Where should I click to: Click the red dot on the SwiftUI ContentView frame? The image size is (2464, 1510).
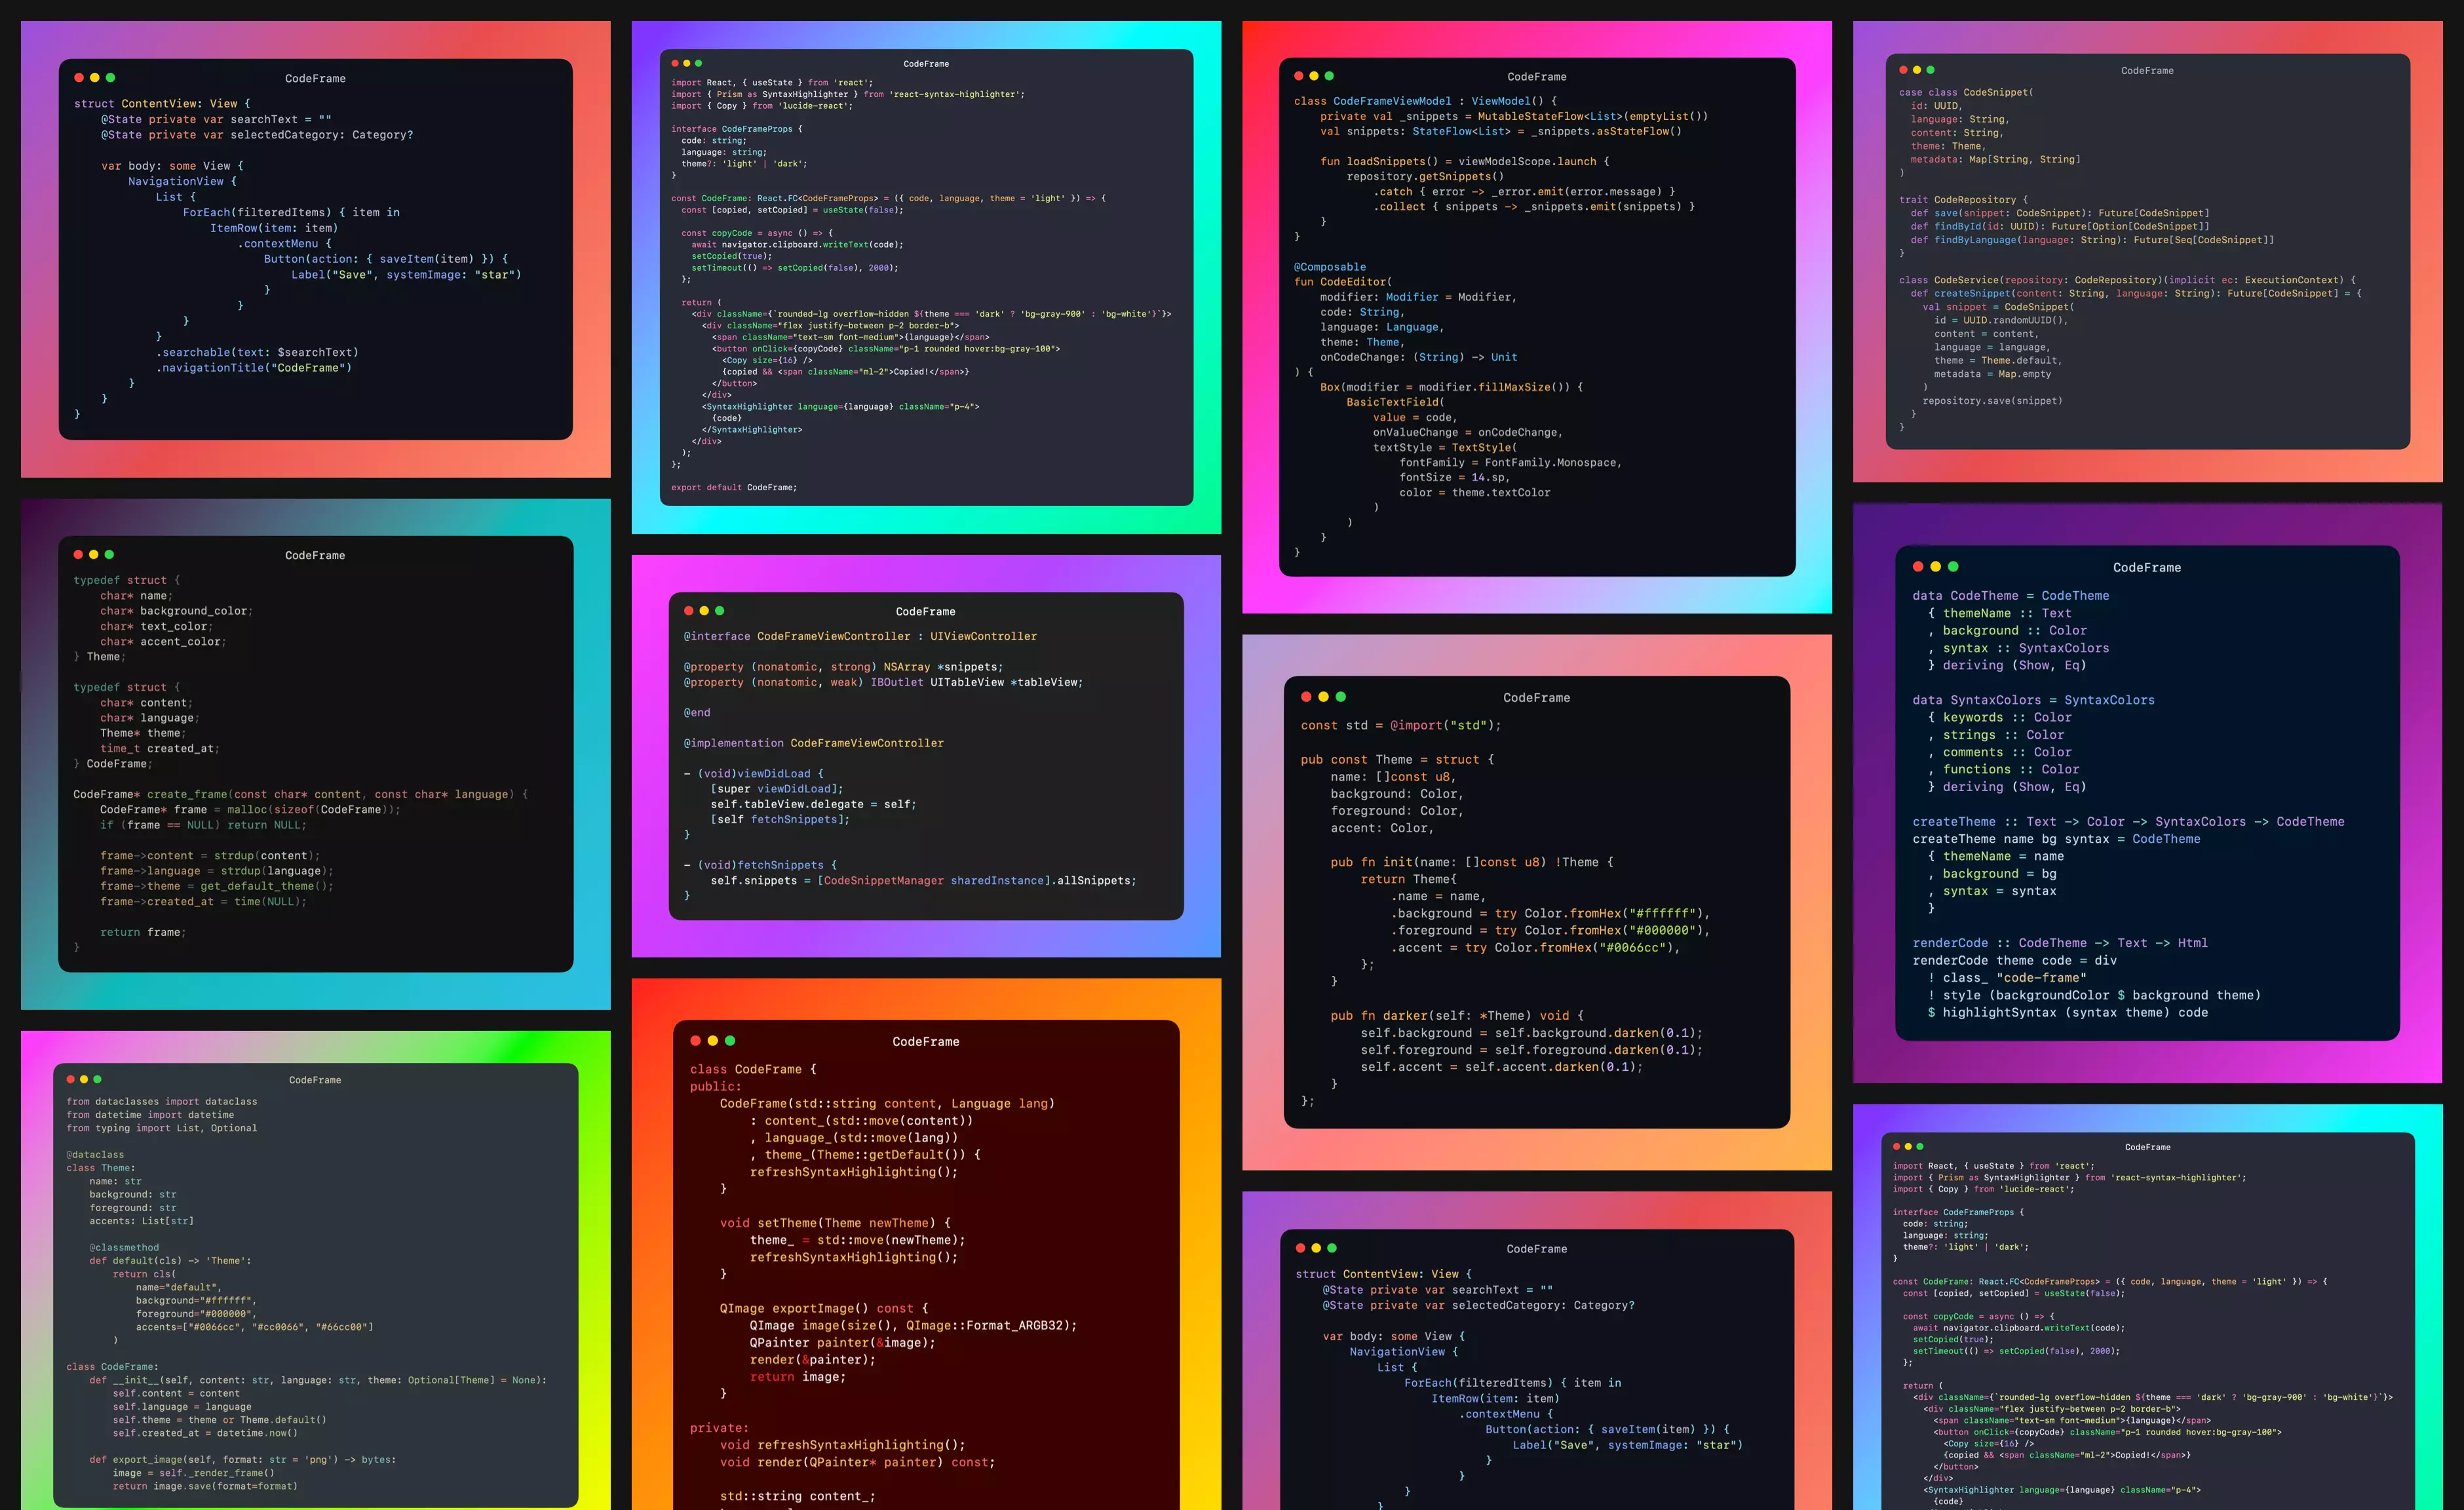point(78,77)
